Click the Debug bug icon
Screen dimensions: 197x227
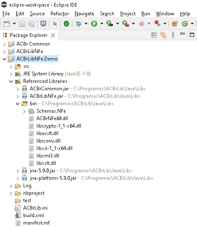click(79, 24)
